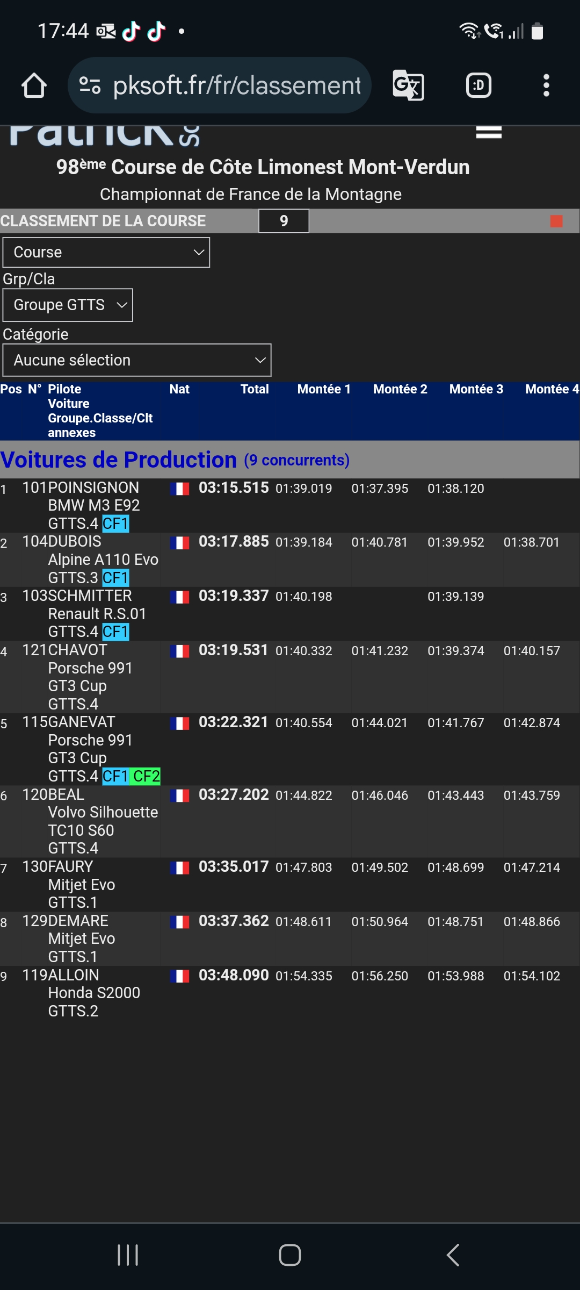Tap the battery icon in status bar

point(537,31)
